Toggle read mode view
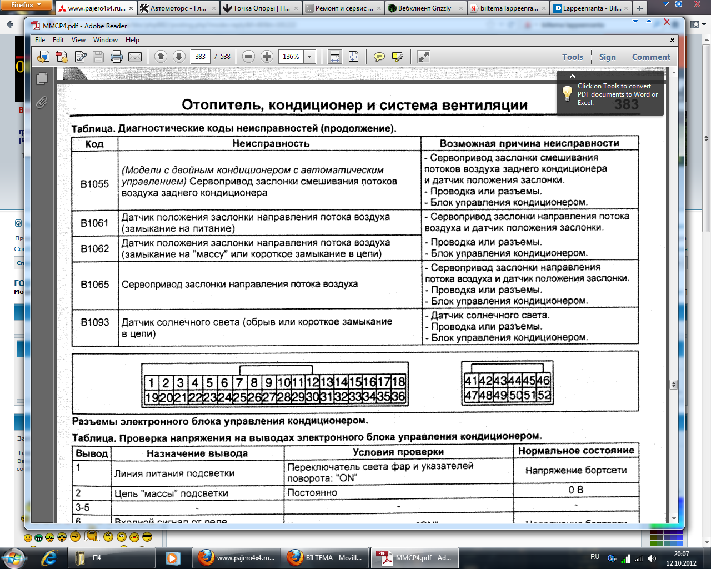This screenshot has height=569, width=711. pos(424,57)
